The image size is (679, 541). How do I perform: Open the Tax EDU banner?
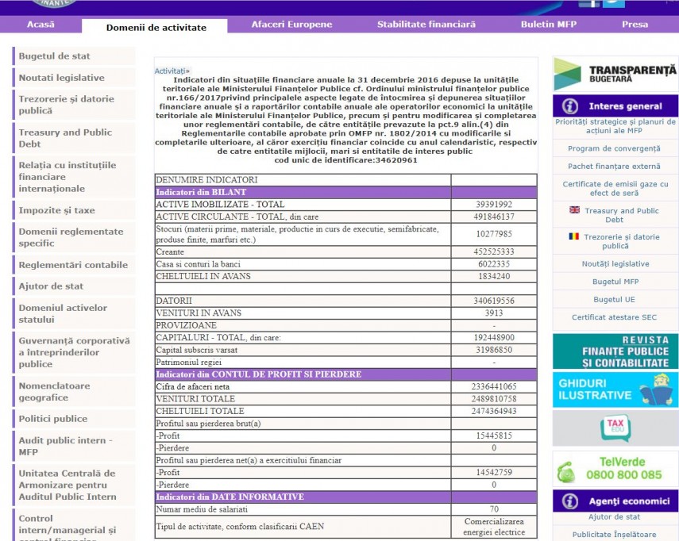tap(615, 428)
